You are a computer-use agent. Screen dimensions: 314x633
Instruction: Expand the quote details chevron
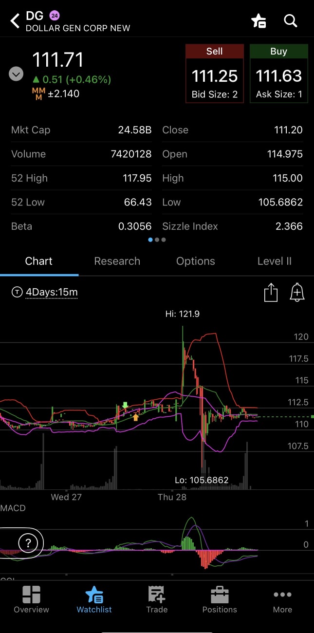(16, 74)
